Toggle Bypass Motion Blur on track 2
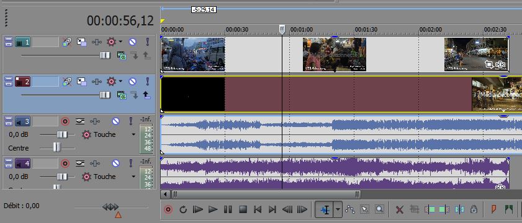 point(67,81)
